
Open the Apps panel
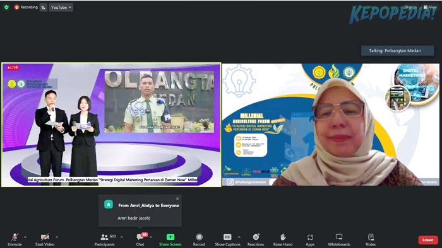(x=310, y=240)
